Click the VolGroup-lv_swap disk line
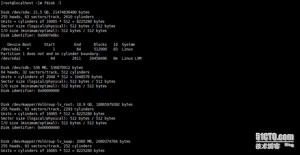This screenshot has height=155, width=300. click(x=65, y=141)
